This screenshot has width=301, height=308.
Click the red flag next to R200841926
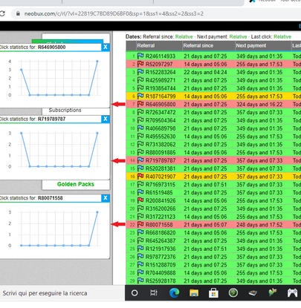tap(140, 200)
